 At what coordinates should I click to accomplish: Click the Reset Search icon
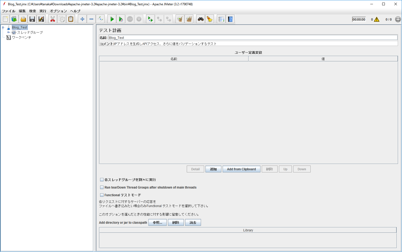pos(210,19)
